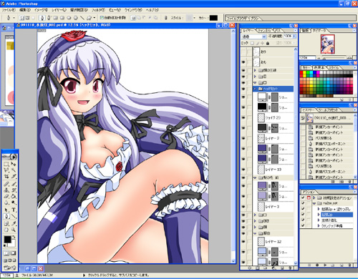Screen dimensions: 358x279
Task: Hide the おも layer eye
Action: (243, 62)
